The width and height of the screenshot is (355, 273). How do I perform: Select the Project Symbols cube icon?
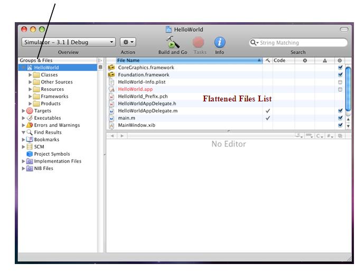pyautogui.click(x=30, y=154)
